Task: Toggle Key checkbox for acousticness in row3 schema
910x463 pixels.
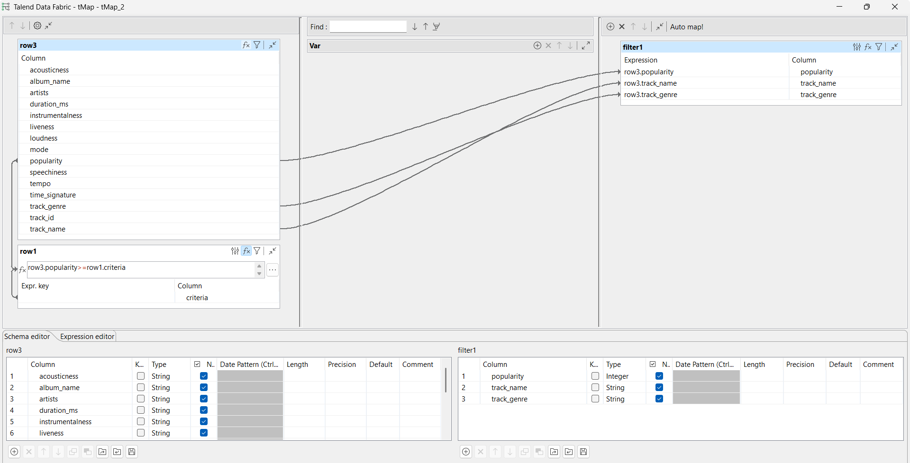Action: click(141, 376)
